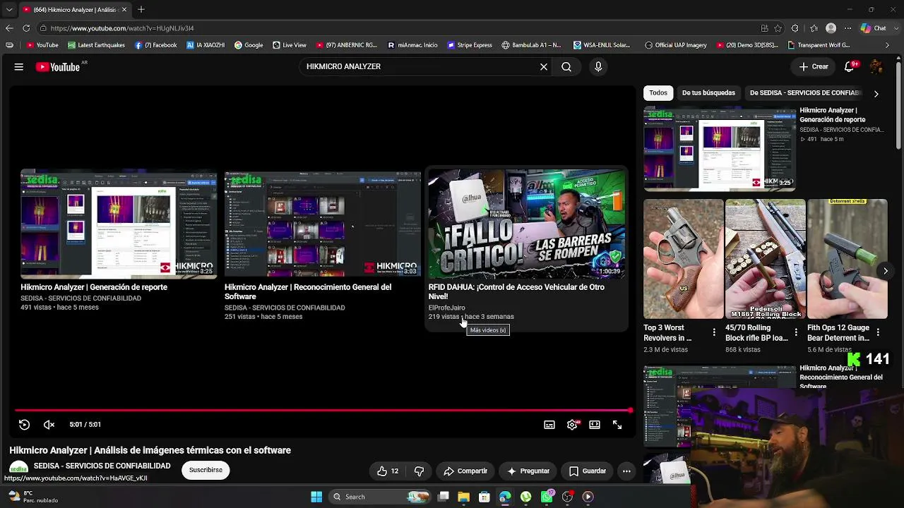Go to the YouTube home logo
The width and height of the screenshot is (904, 508).
point(58,67)
